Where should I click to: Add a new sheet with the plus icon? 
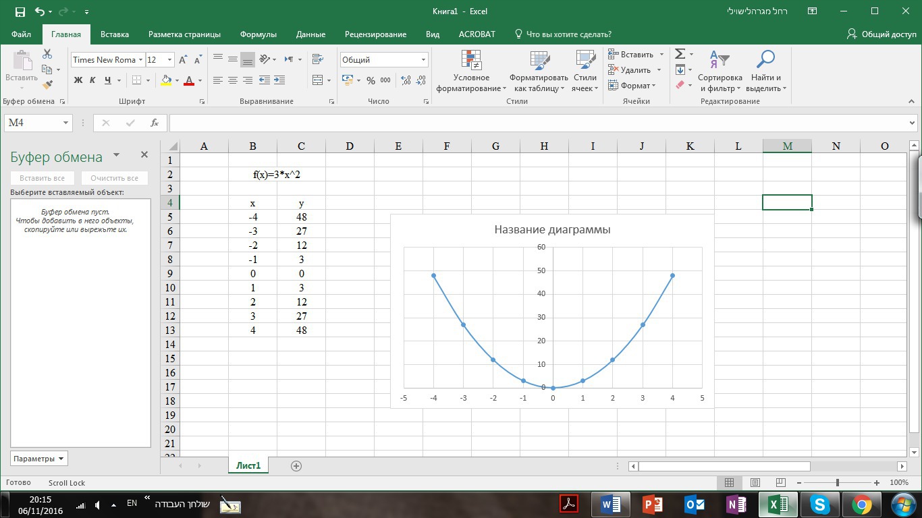coord(296,465)
